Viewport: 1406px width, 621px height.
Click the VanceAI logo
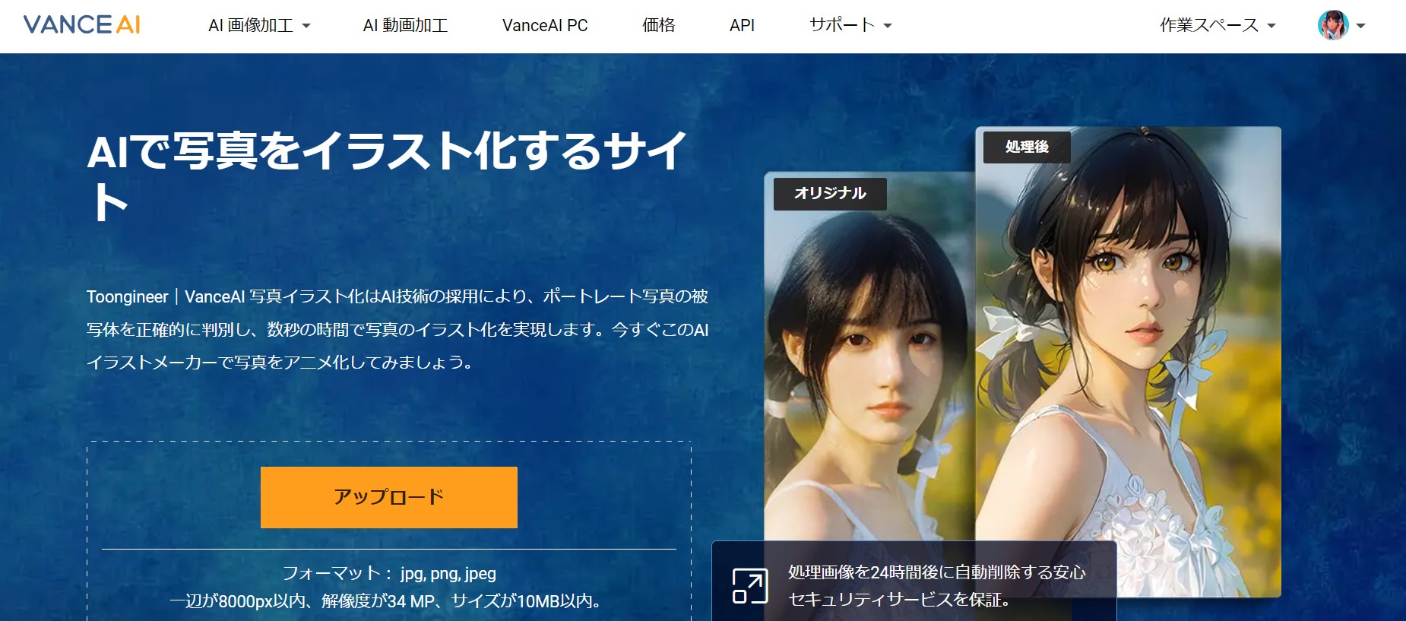pyautogui.click(x=82, y=25)
